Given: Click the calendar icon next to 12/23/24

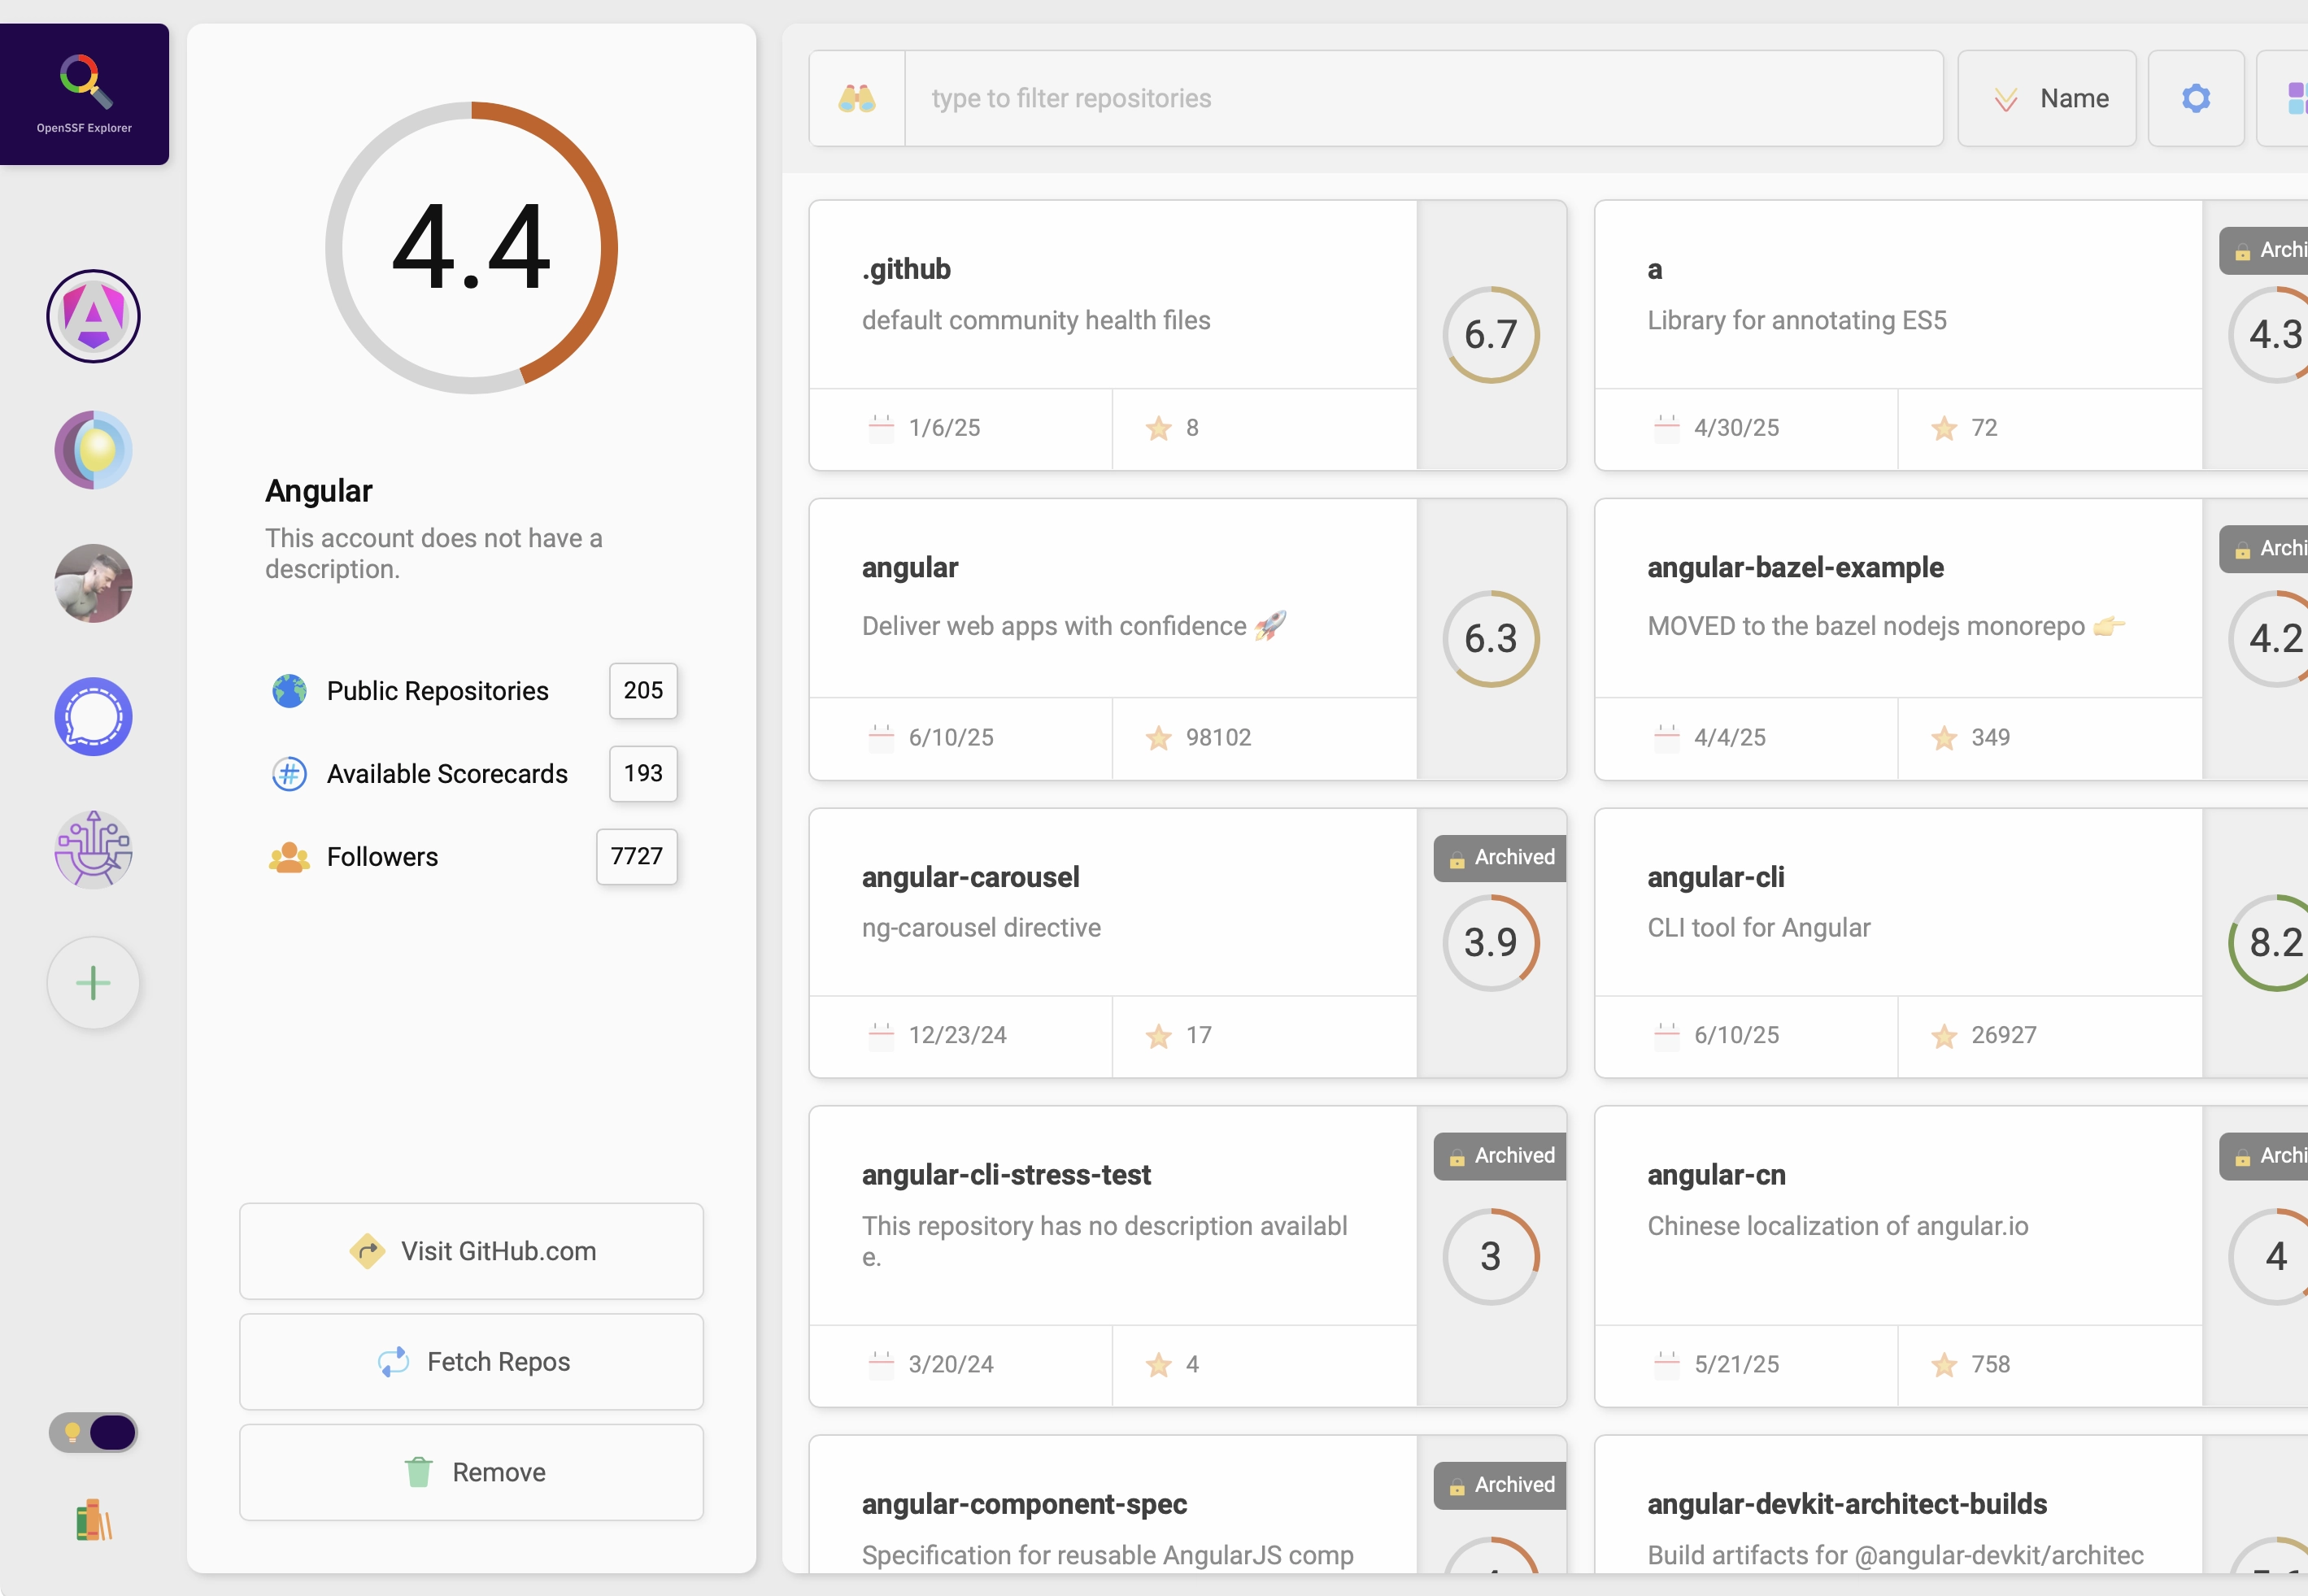Looking at the screenshot, I should pos(881,1035).
